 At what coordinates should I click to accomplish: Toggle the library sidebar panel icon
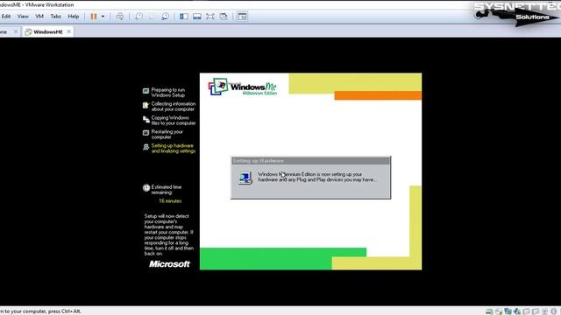[x=184, y=17]
